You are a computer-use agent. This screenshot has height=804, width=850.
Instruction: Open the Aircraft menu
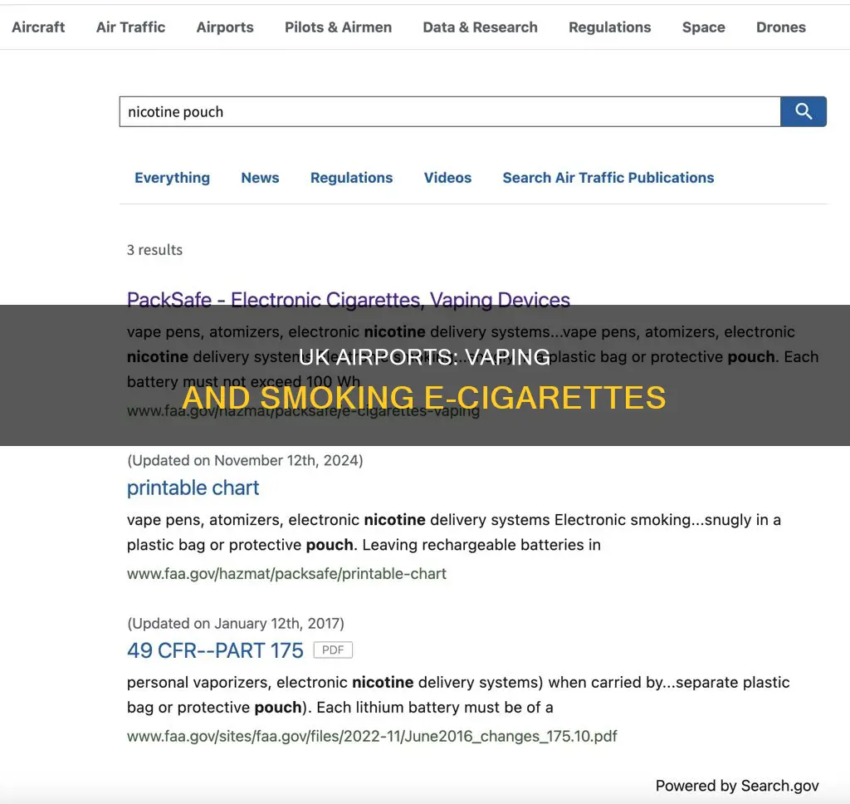coord(38,27)
